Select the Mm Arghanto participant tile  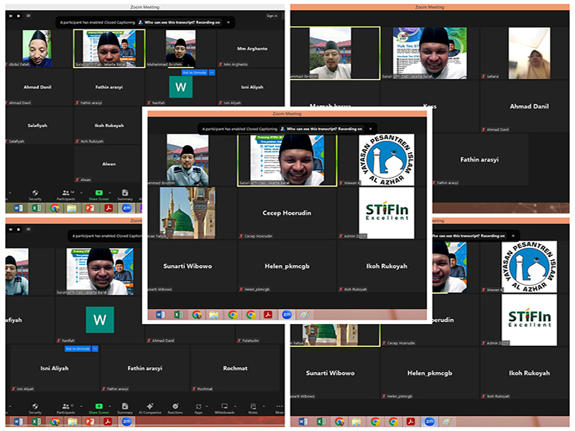(252, 49)
